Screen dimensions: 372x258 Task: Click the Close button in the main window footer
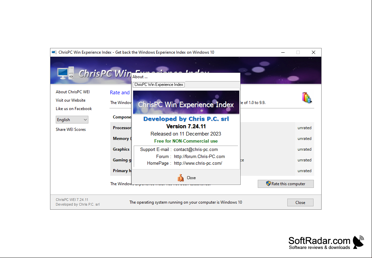coord(300,203)
